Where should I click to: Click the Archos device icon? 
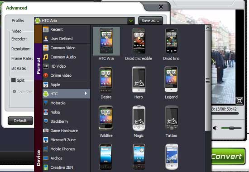coord(46,158)
